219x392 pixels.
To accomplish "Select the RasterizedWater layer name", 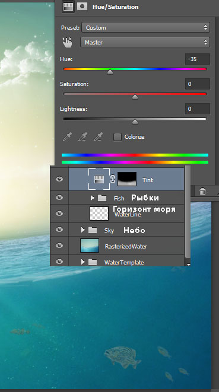I will [126, 247].
